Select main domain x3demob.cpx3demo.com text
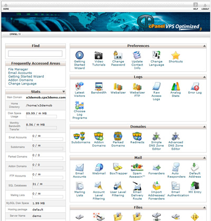Image resolution: width=211 pixels, height=221 pixels. click(46, 97)
